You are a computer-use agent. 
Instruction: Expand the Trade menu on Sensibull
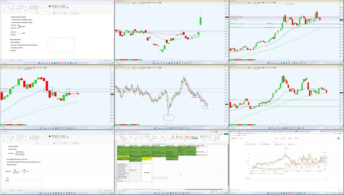pos(276,138)
